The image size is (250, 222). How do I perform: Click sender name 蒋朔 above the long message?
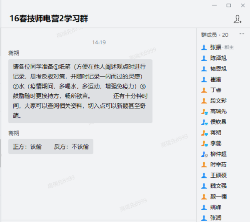pyautogui.click(x=14, y=53)
